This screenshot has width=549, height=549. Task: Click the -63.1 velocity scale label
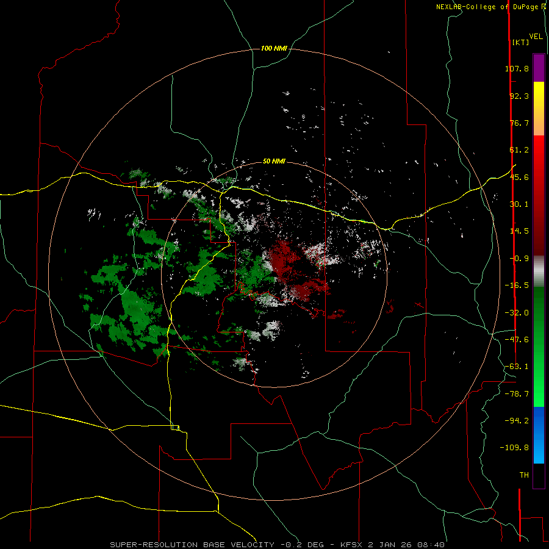517,367
